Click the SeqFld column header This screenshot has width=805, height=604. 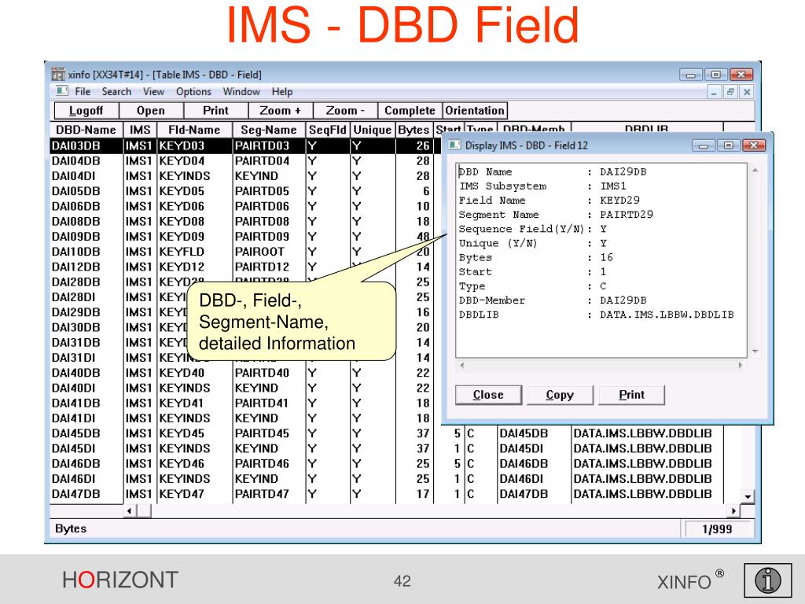point(328,130)
